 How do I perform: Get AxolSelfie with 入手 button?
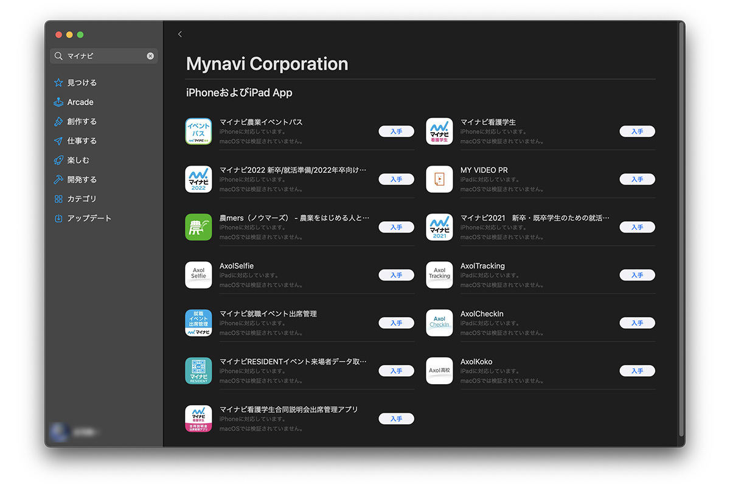tap(396, 275)
